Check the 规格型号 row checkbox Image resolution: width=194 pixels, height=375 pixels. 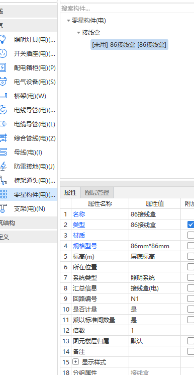[x=190, y=246]
